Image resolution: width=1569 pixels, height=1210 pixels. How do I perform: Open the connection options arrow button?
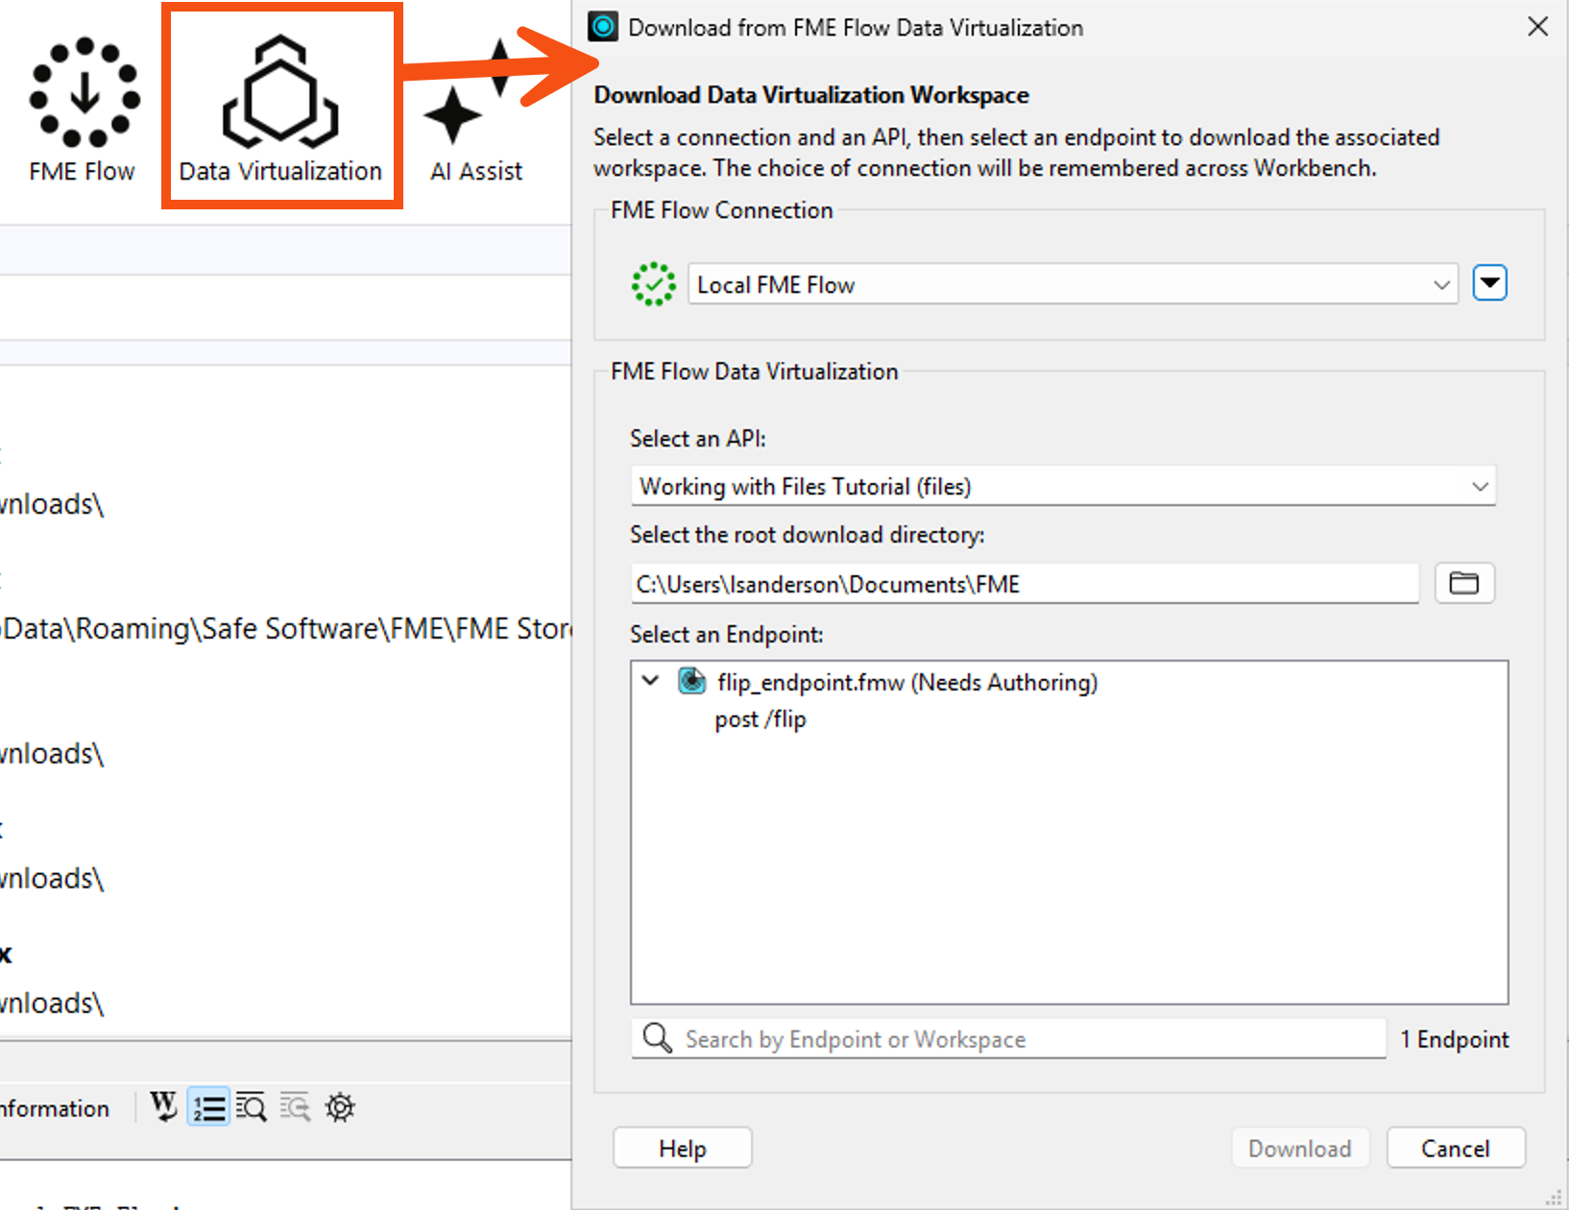[x=1489, y=283]
